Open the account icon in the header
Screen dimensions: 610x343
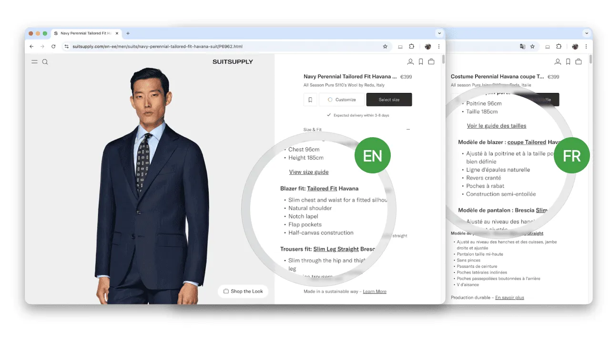[x=410, y=61]
